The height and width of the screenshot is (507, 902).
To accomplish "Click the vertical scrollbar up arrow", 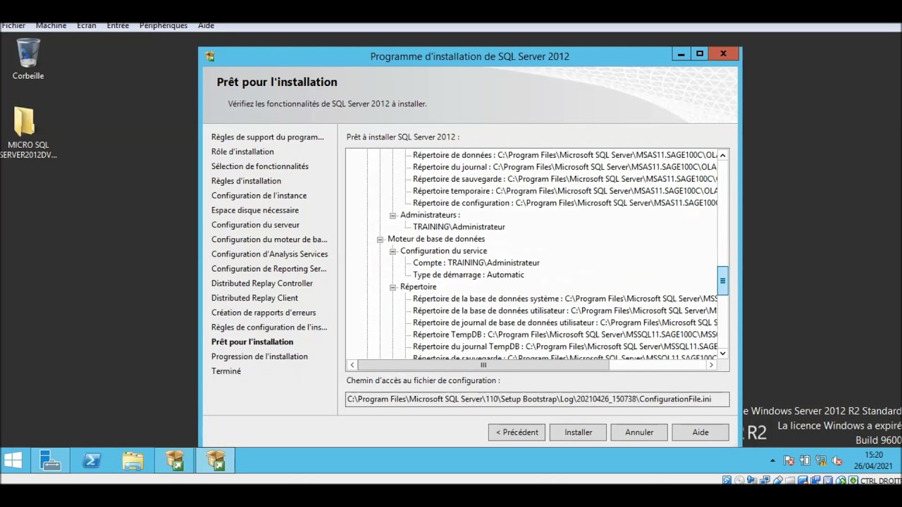I will (x=722, y=155).
